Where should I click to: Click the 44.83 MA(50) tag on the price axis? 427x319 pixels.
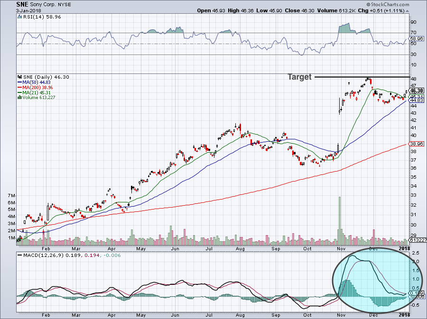tap(417, 100)
